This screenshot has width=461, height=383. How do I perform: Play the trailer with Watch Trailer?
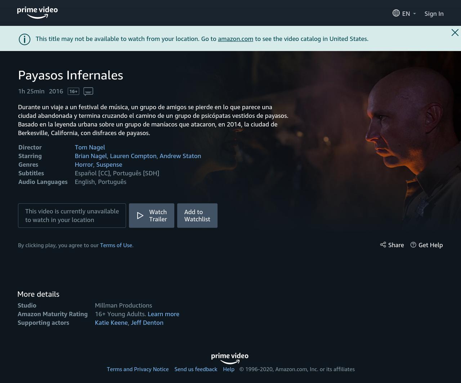pyautogui.click(x=152, y=216)
